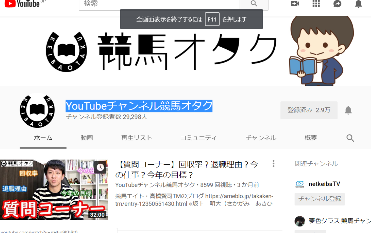Play the 質問コーナー video thumbnail
The height and width of the screenshot is (233, 371).
click(54, 190)
